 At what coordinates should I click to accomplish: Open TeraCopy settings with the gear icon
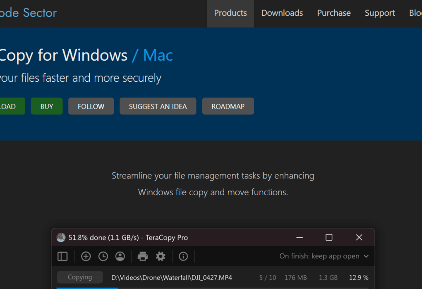(161, 256)
